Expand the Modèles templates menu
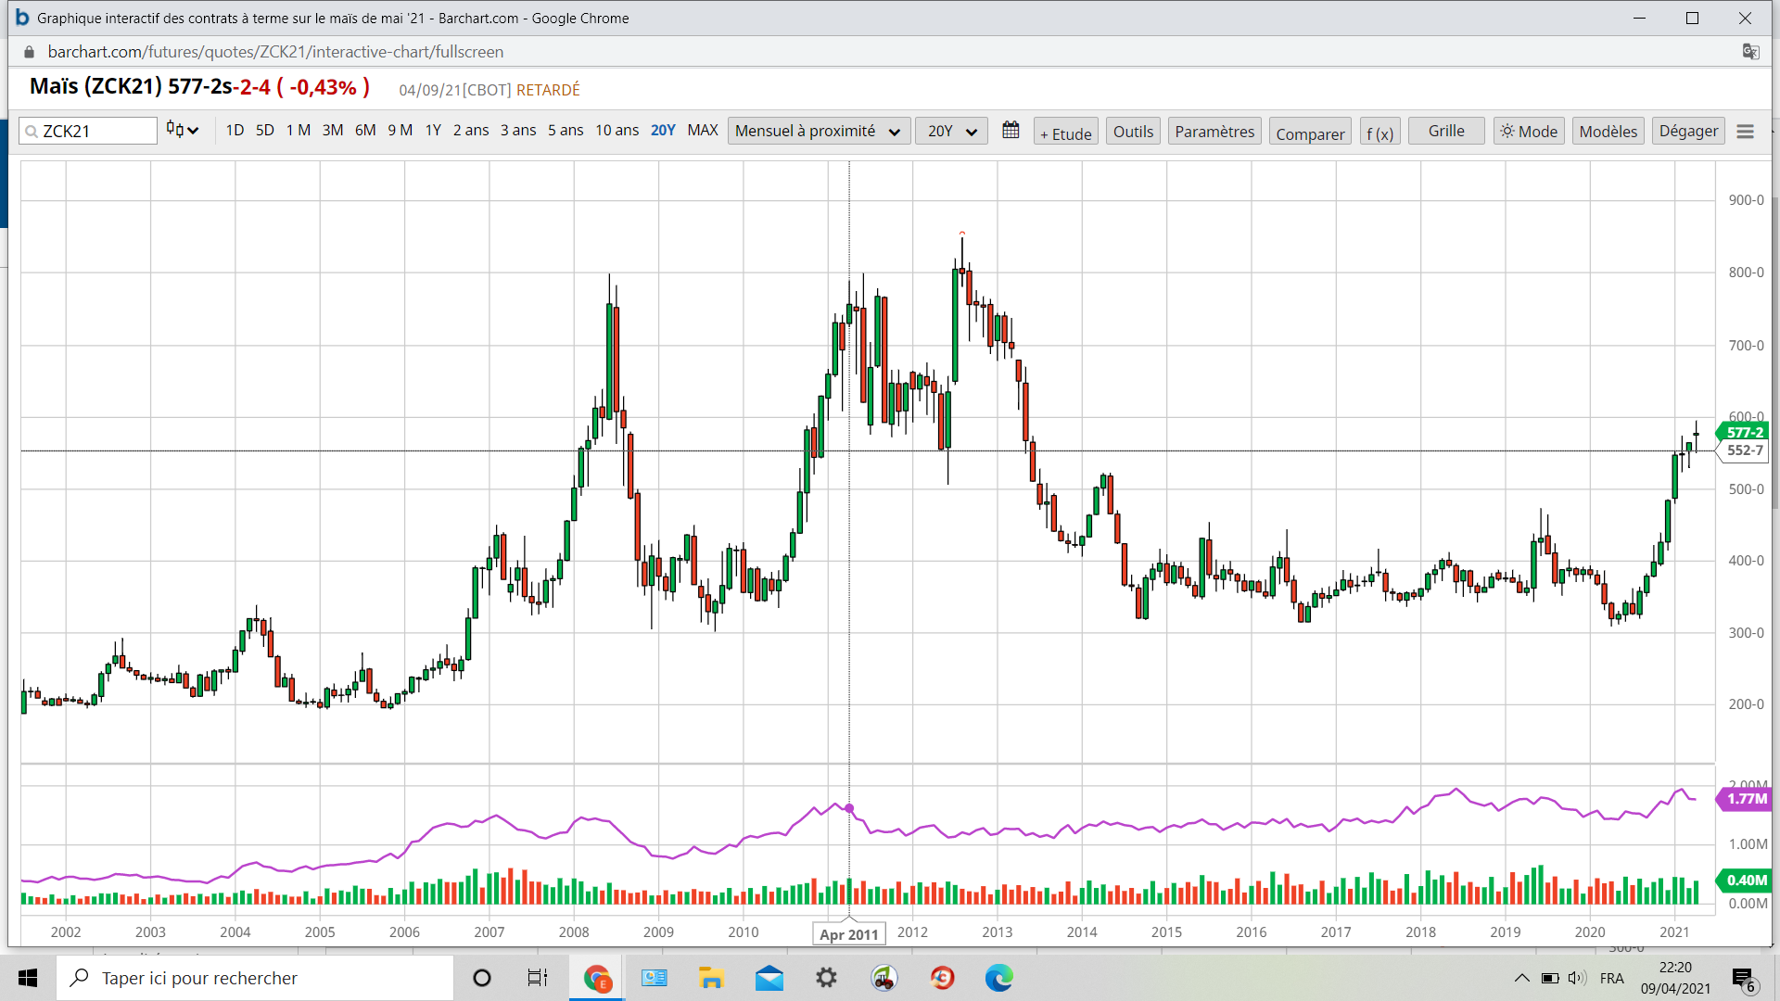This screenshot has height=1001, width=1780. coord(1608,132)
